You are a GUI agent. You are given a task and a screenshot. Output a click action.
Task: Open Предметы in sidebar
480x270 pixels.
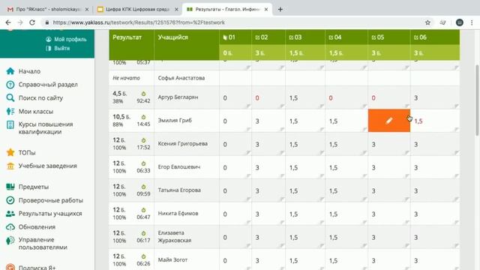coord(28,187)
